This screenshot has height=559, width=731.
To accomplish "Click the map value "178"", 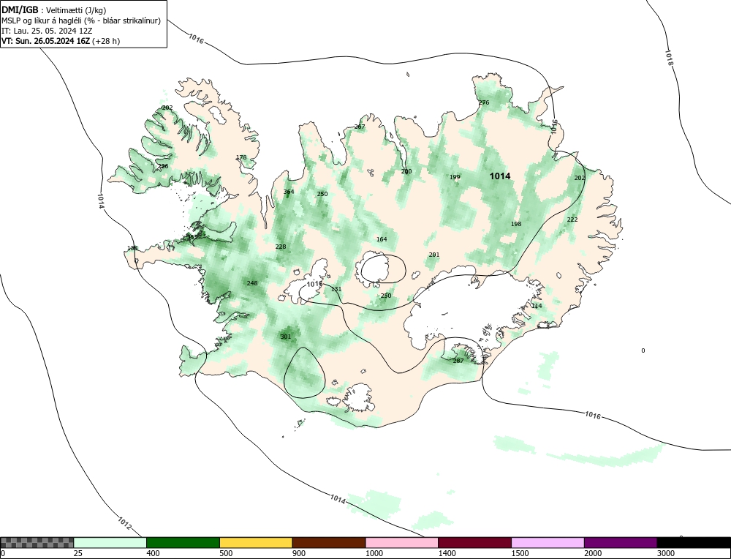I will 241,157.
